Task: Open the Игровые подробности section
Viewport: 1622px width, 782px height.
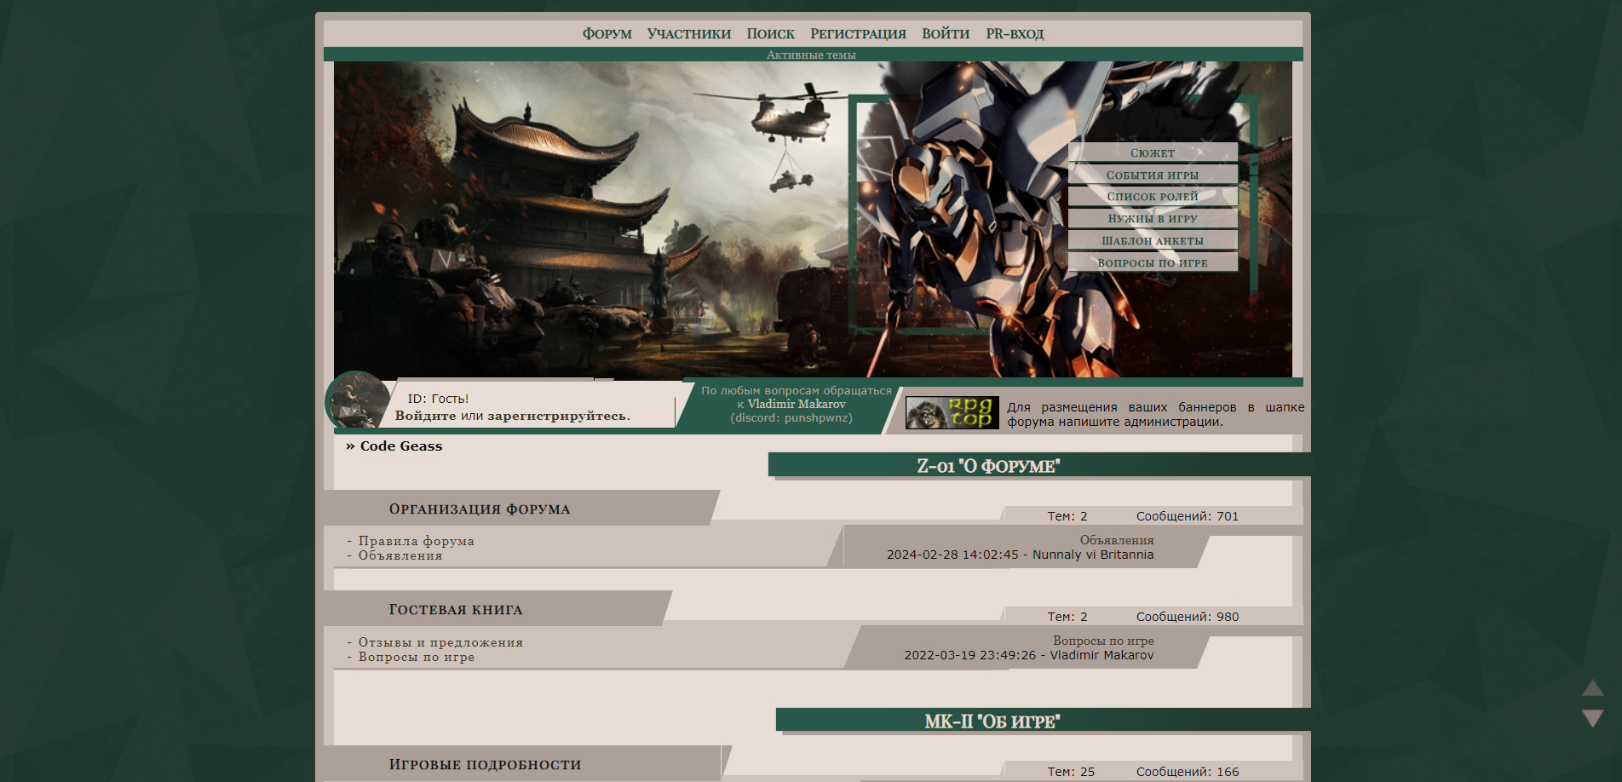Action: pyautogui.click(x=485, y=765)
